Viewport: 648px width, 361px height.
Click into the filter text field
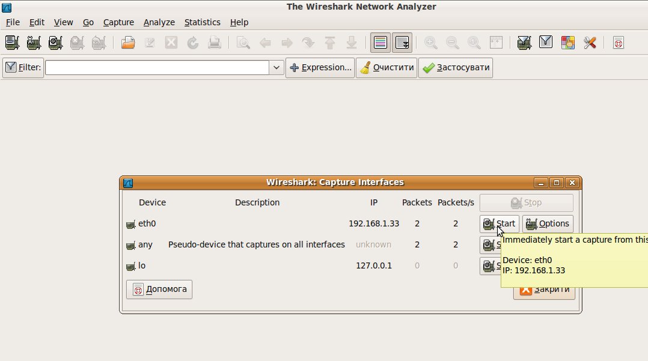pos(157,67)
